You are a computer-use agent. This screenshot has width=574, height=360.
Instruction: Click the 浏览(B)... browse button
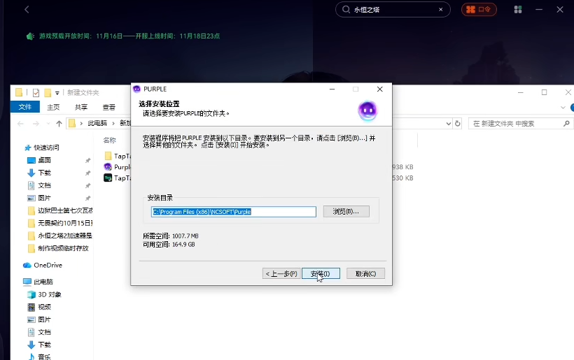tap(346, 212)
